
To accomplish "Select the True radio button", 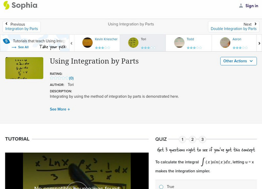I will 161,186.
